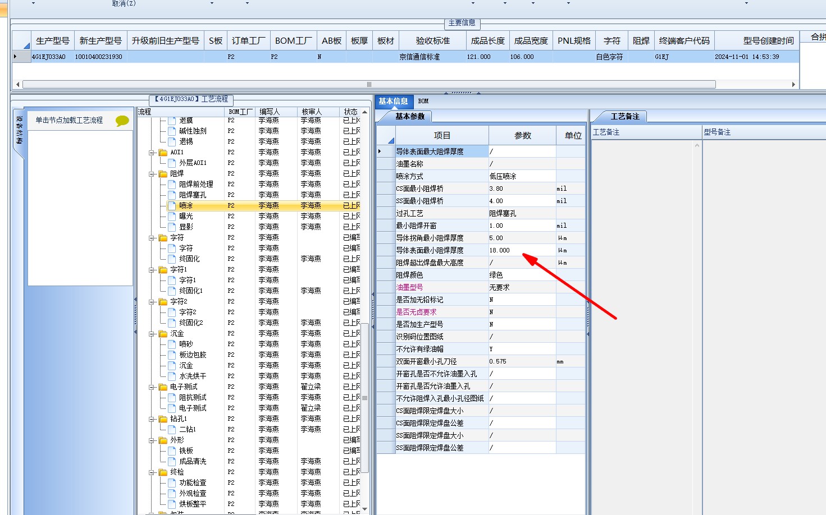
Task: Click the document icon beside 水洗烘干
Action: [172, 376]
